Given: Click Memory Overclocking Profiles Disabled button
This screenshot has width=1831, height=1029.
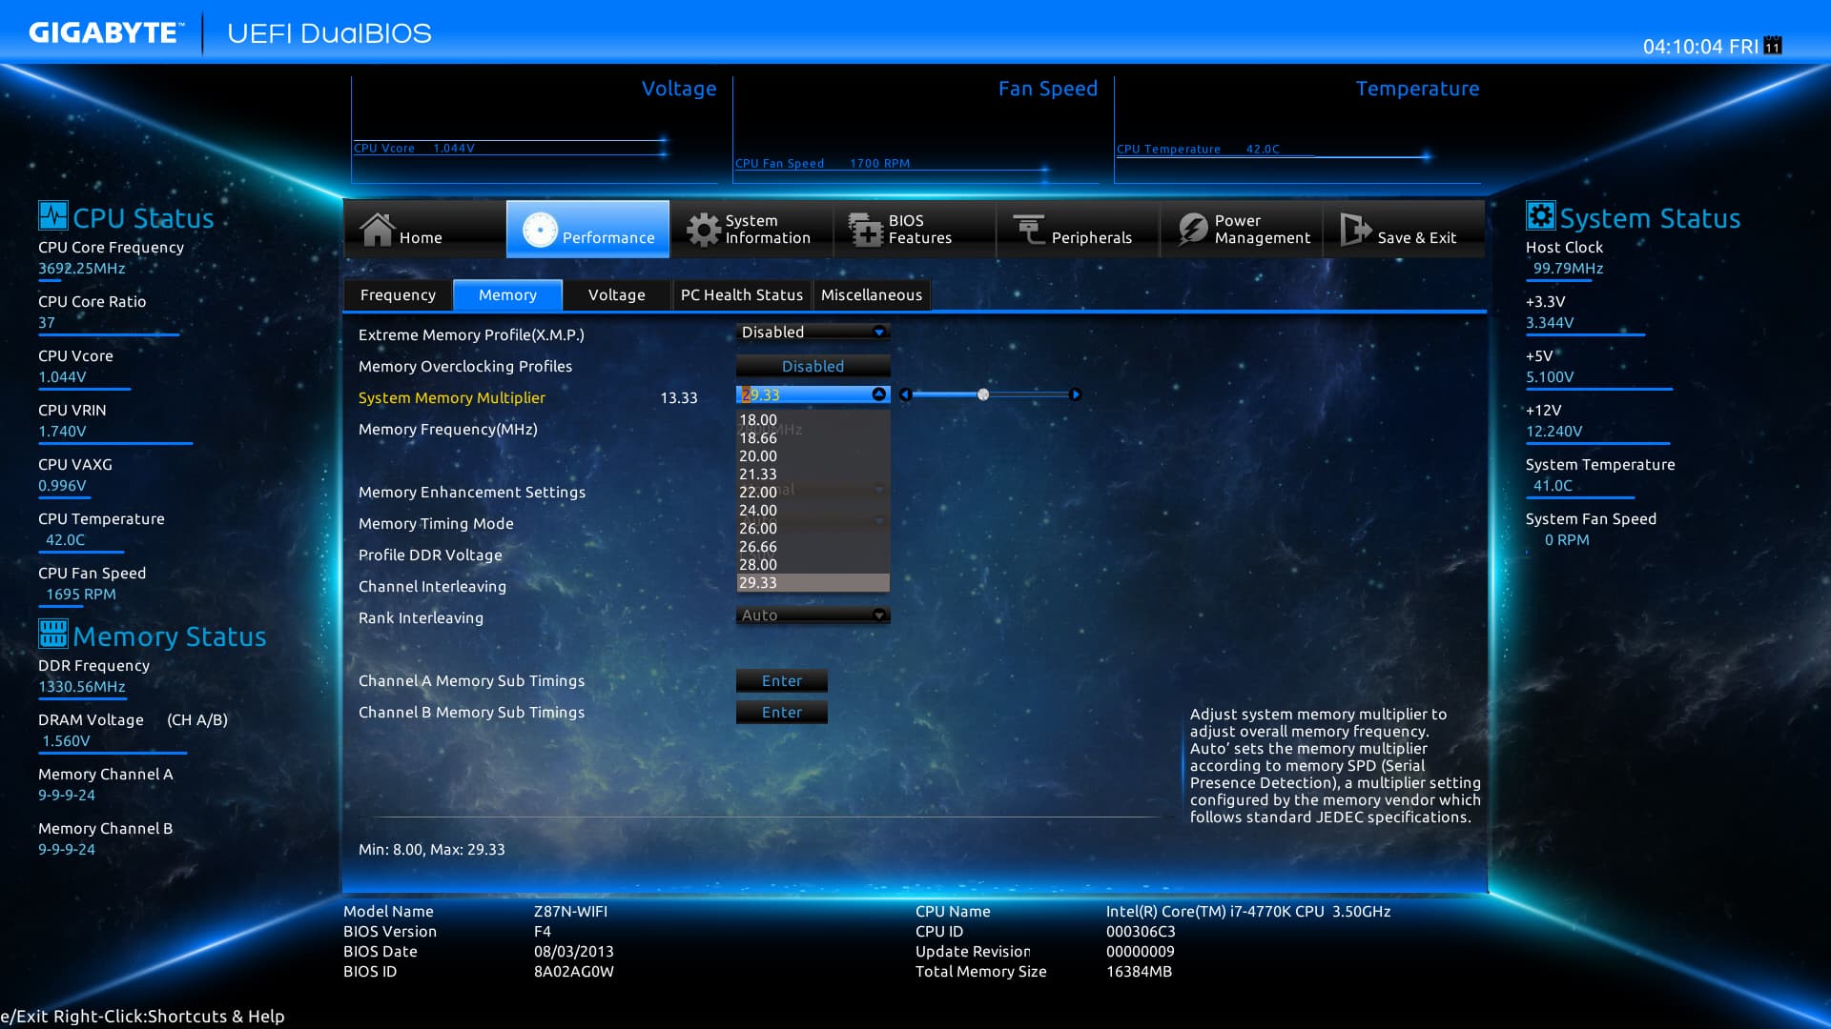Looking at the screenshot, I should coord(813,366).
